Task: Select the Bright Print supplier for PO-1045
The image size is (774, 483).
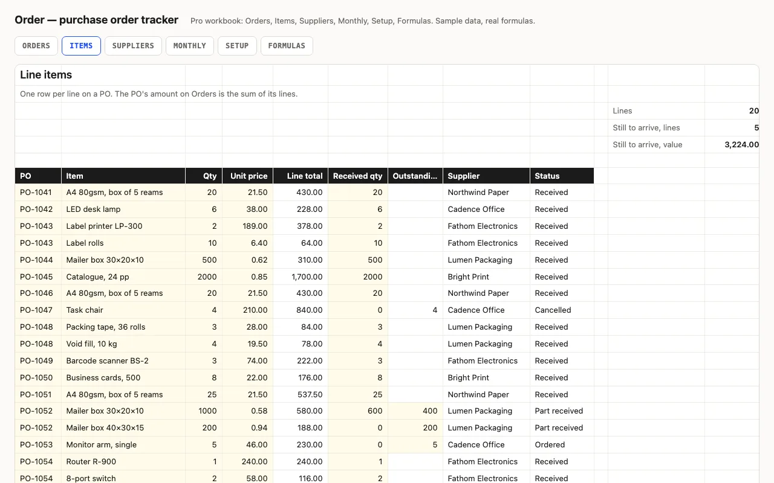Action: (487, 277)
